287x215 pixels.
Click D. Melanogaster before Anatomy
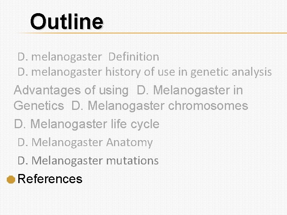point(60,142)
